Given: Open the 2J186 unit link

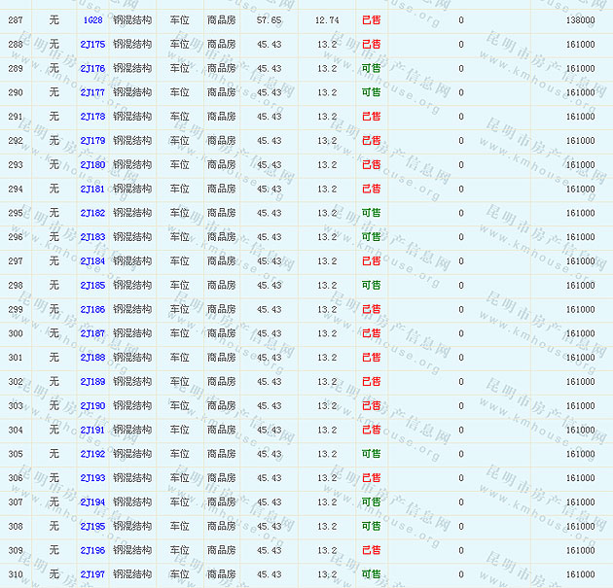Looking at the screenshot, I should pos(92,310).
